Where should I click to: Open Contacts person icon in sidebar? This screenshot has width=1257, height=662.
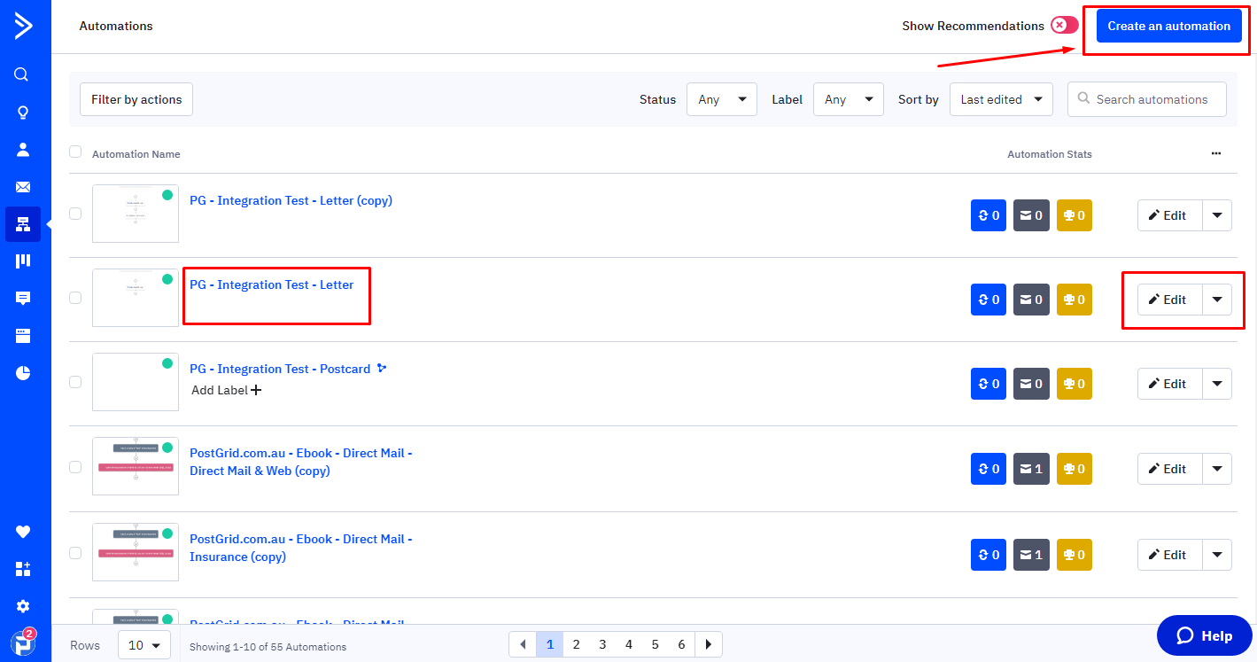click(23, 149)
